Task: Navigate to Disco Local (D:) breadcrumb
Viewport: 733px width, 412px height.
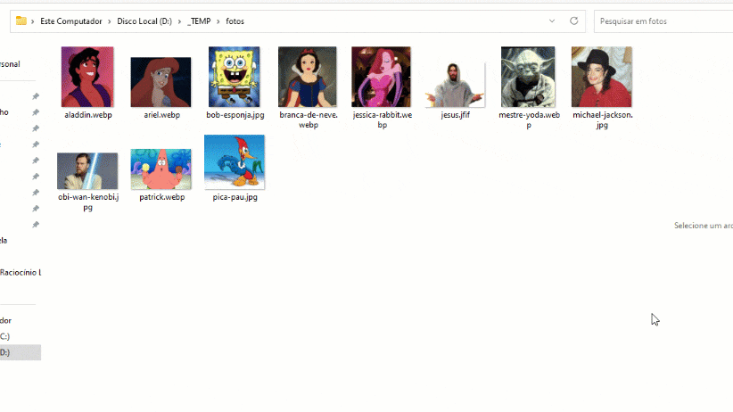Action: click(x=144, y=21)
